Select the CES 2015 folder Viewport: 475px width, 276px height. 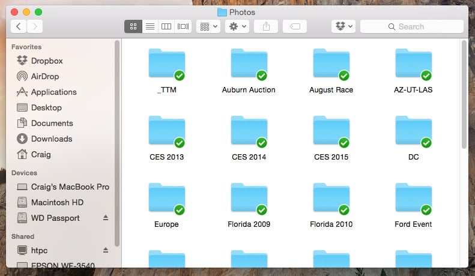coord(331,131)
